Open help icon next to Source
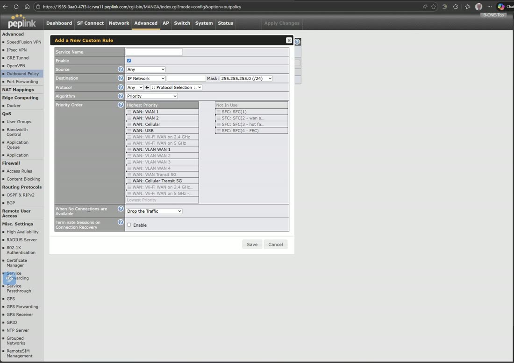This screenshot has width=514, height=363. [x=121, y=70]
